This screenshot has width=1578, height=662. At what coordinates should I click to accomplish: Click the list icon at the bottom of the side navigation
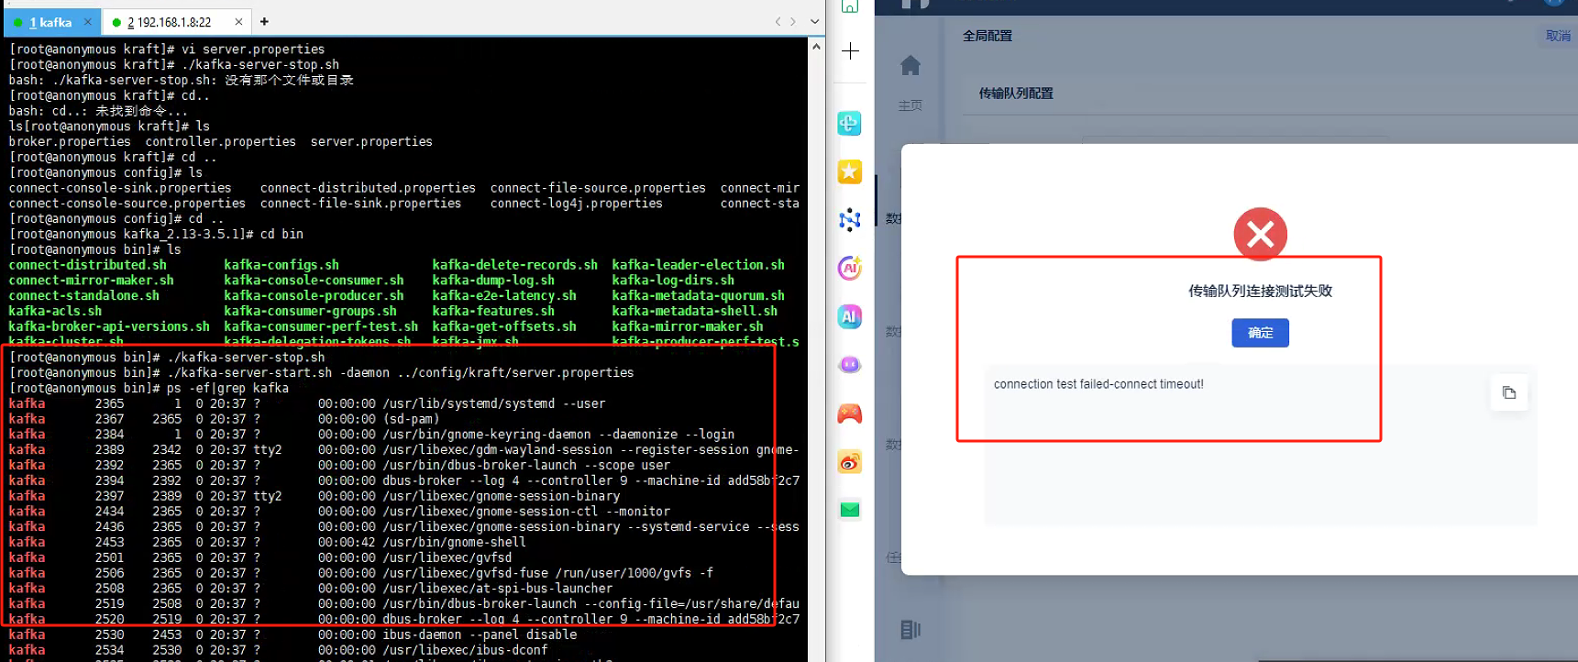coord(910,630)
